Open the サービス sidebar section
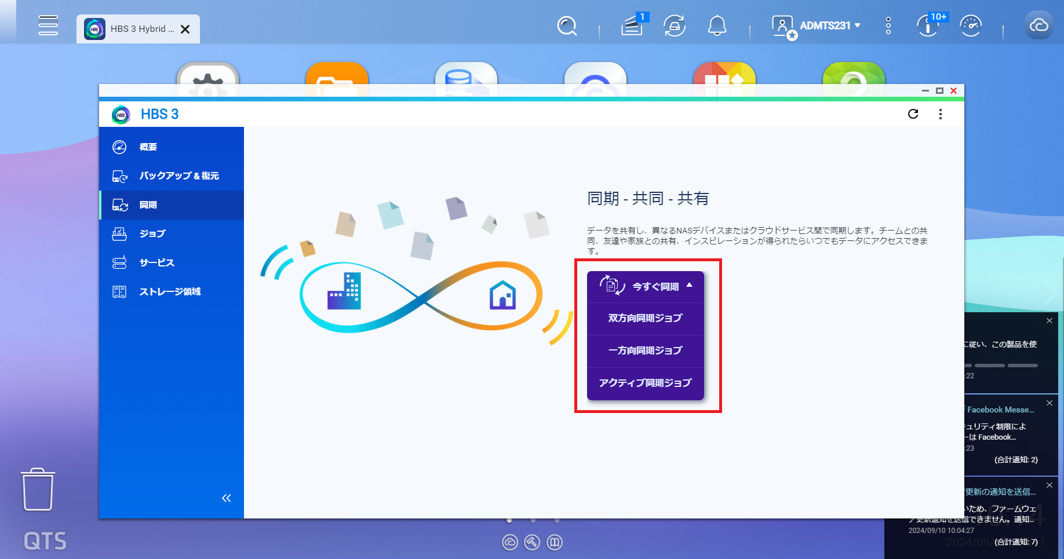The width and height of the screenshot is (1064, 559). click(172, 263)
